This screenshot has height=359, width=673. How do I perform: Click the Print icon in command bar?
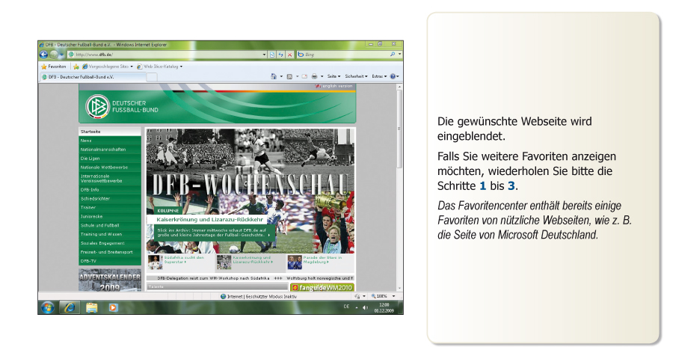(x=315, y=76)
